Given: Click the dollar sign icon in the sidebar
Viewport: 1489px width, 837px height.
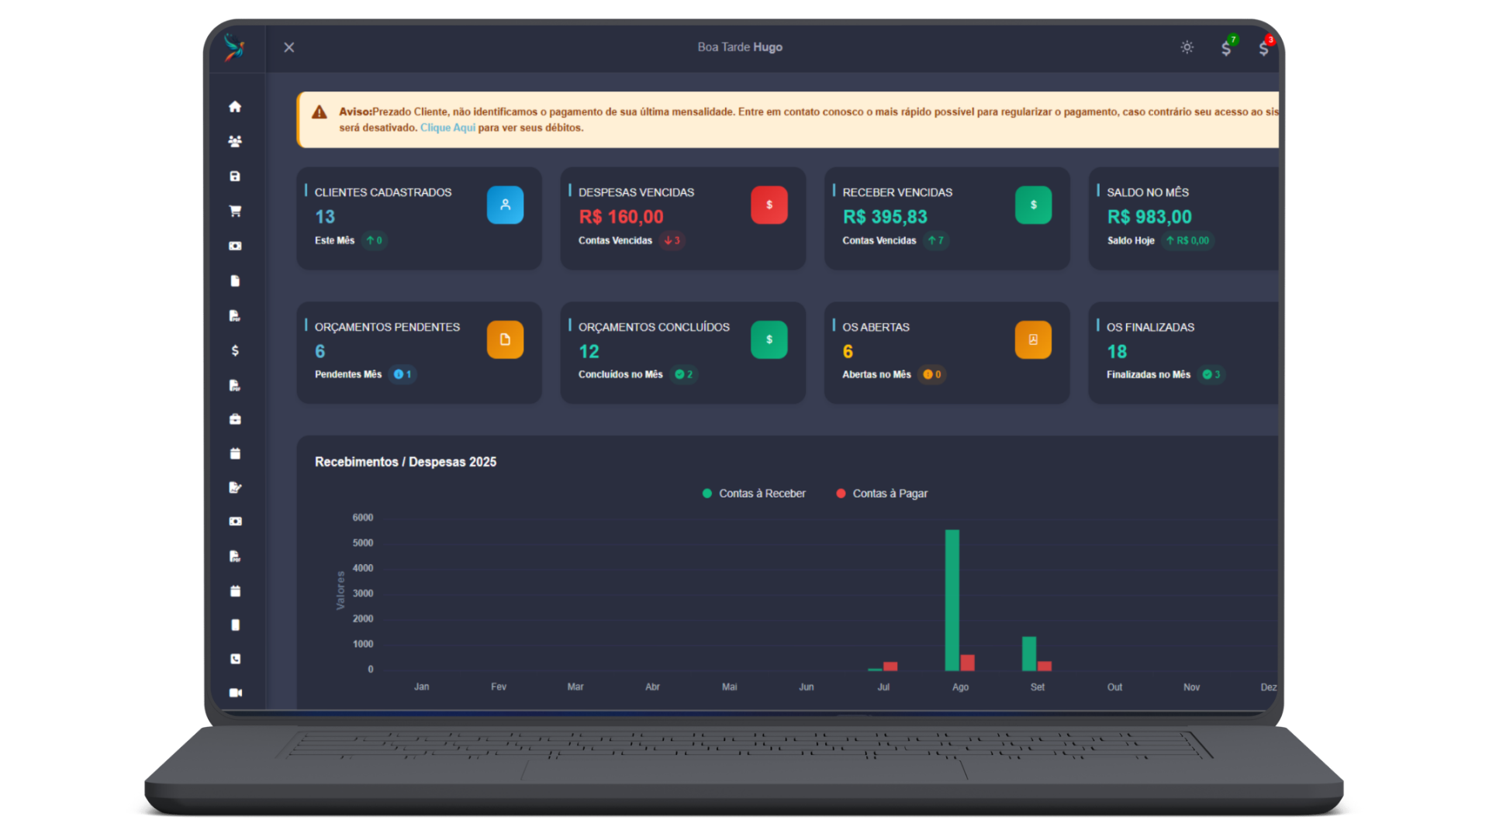Looking at the screenshot, I should 235,350.
